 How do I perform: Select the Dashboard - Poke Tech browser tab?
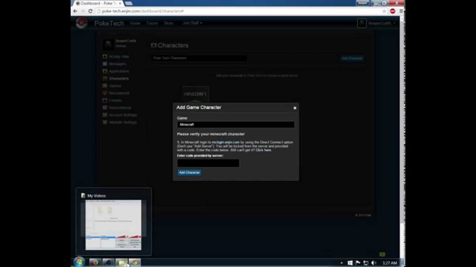click(99, 3)
